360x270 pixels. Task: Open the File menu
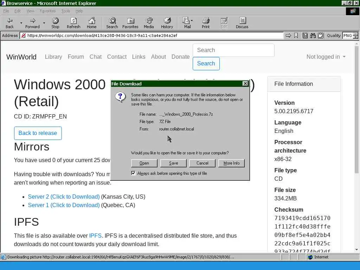(x=6, y=11)
